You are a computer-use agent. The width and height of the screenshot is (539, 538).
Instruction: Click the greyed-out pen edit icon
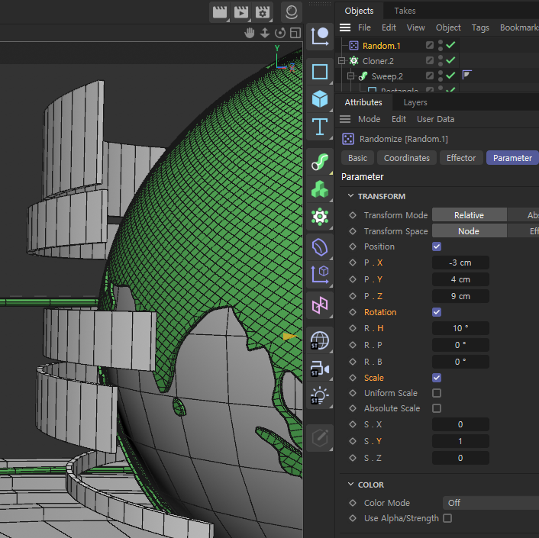320,438
